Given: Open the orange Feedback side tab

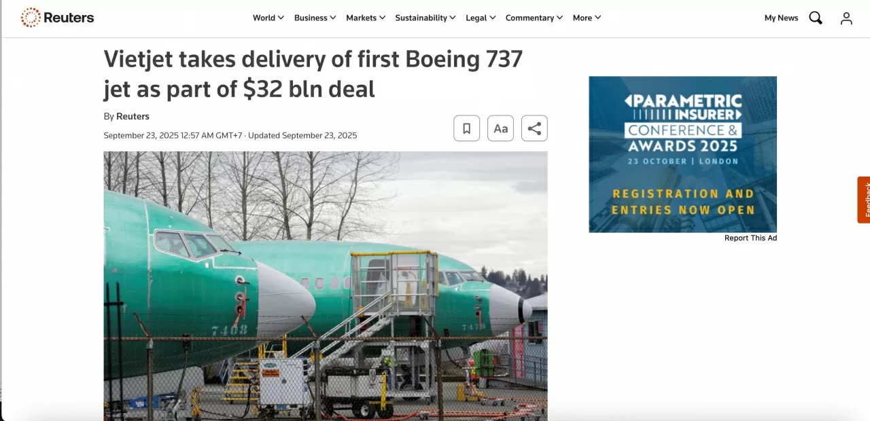Looking at the screenshot, I should 864,200.
